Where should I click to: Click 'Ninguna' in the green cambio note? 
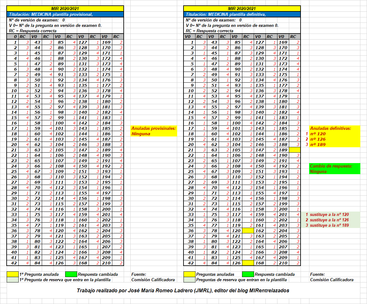[x=318, y=171]
